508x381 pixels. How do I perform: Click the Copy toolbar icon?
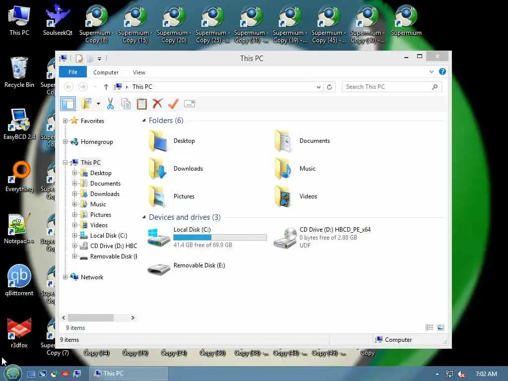[126, 104]
